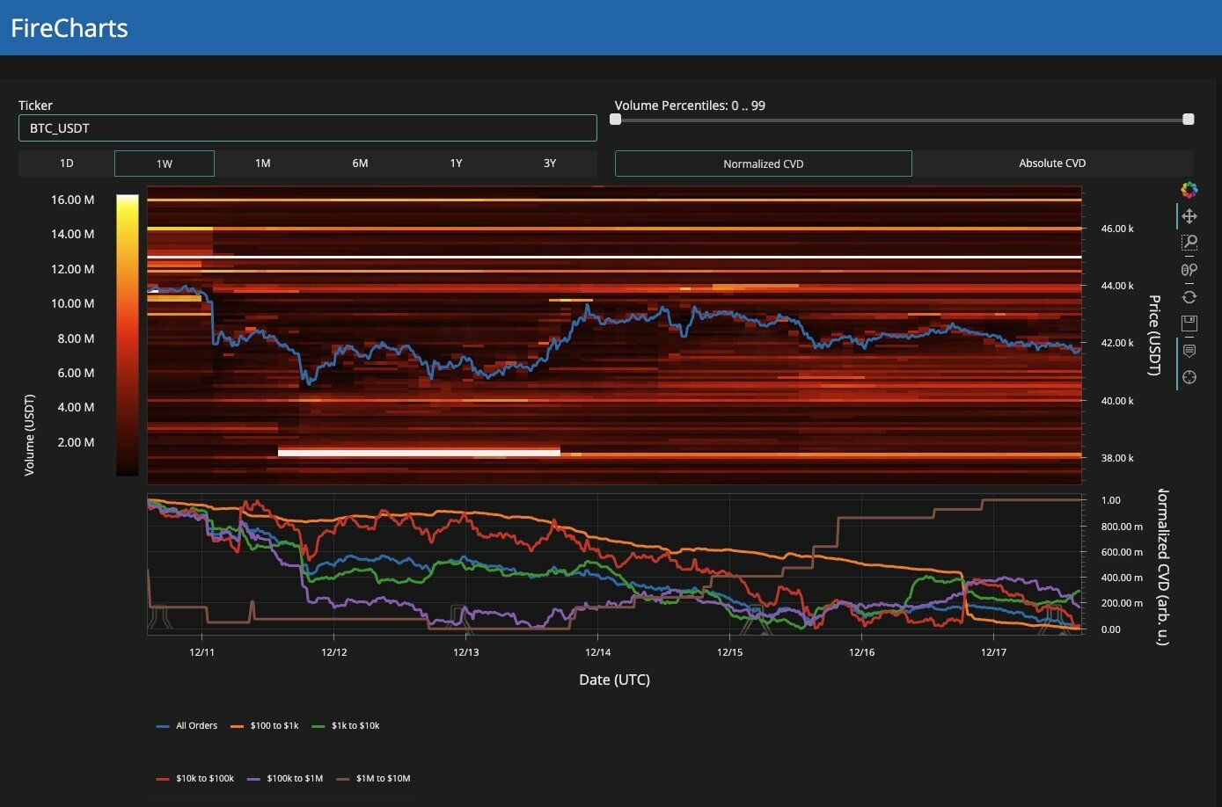Image resolution: width=1222 pixels, height=807 pixels.
Task: Enable the Wheel Zoom tool
Action: 1189,270
